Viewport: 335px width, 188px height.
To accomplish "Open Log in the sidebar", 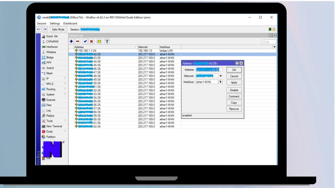I will tap(48, 110).
